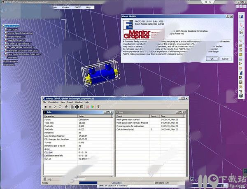Click the yellow triangle icon on right toolbar
This screenshot has width=247, height=189.
(x=240, y=64)
